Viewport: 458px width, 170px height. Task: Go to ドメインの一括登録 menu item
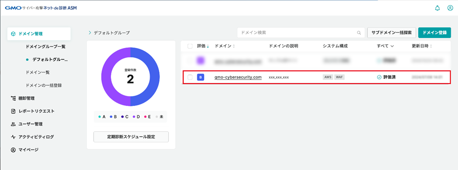pyautogui.click(x=44, y=85)
